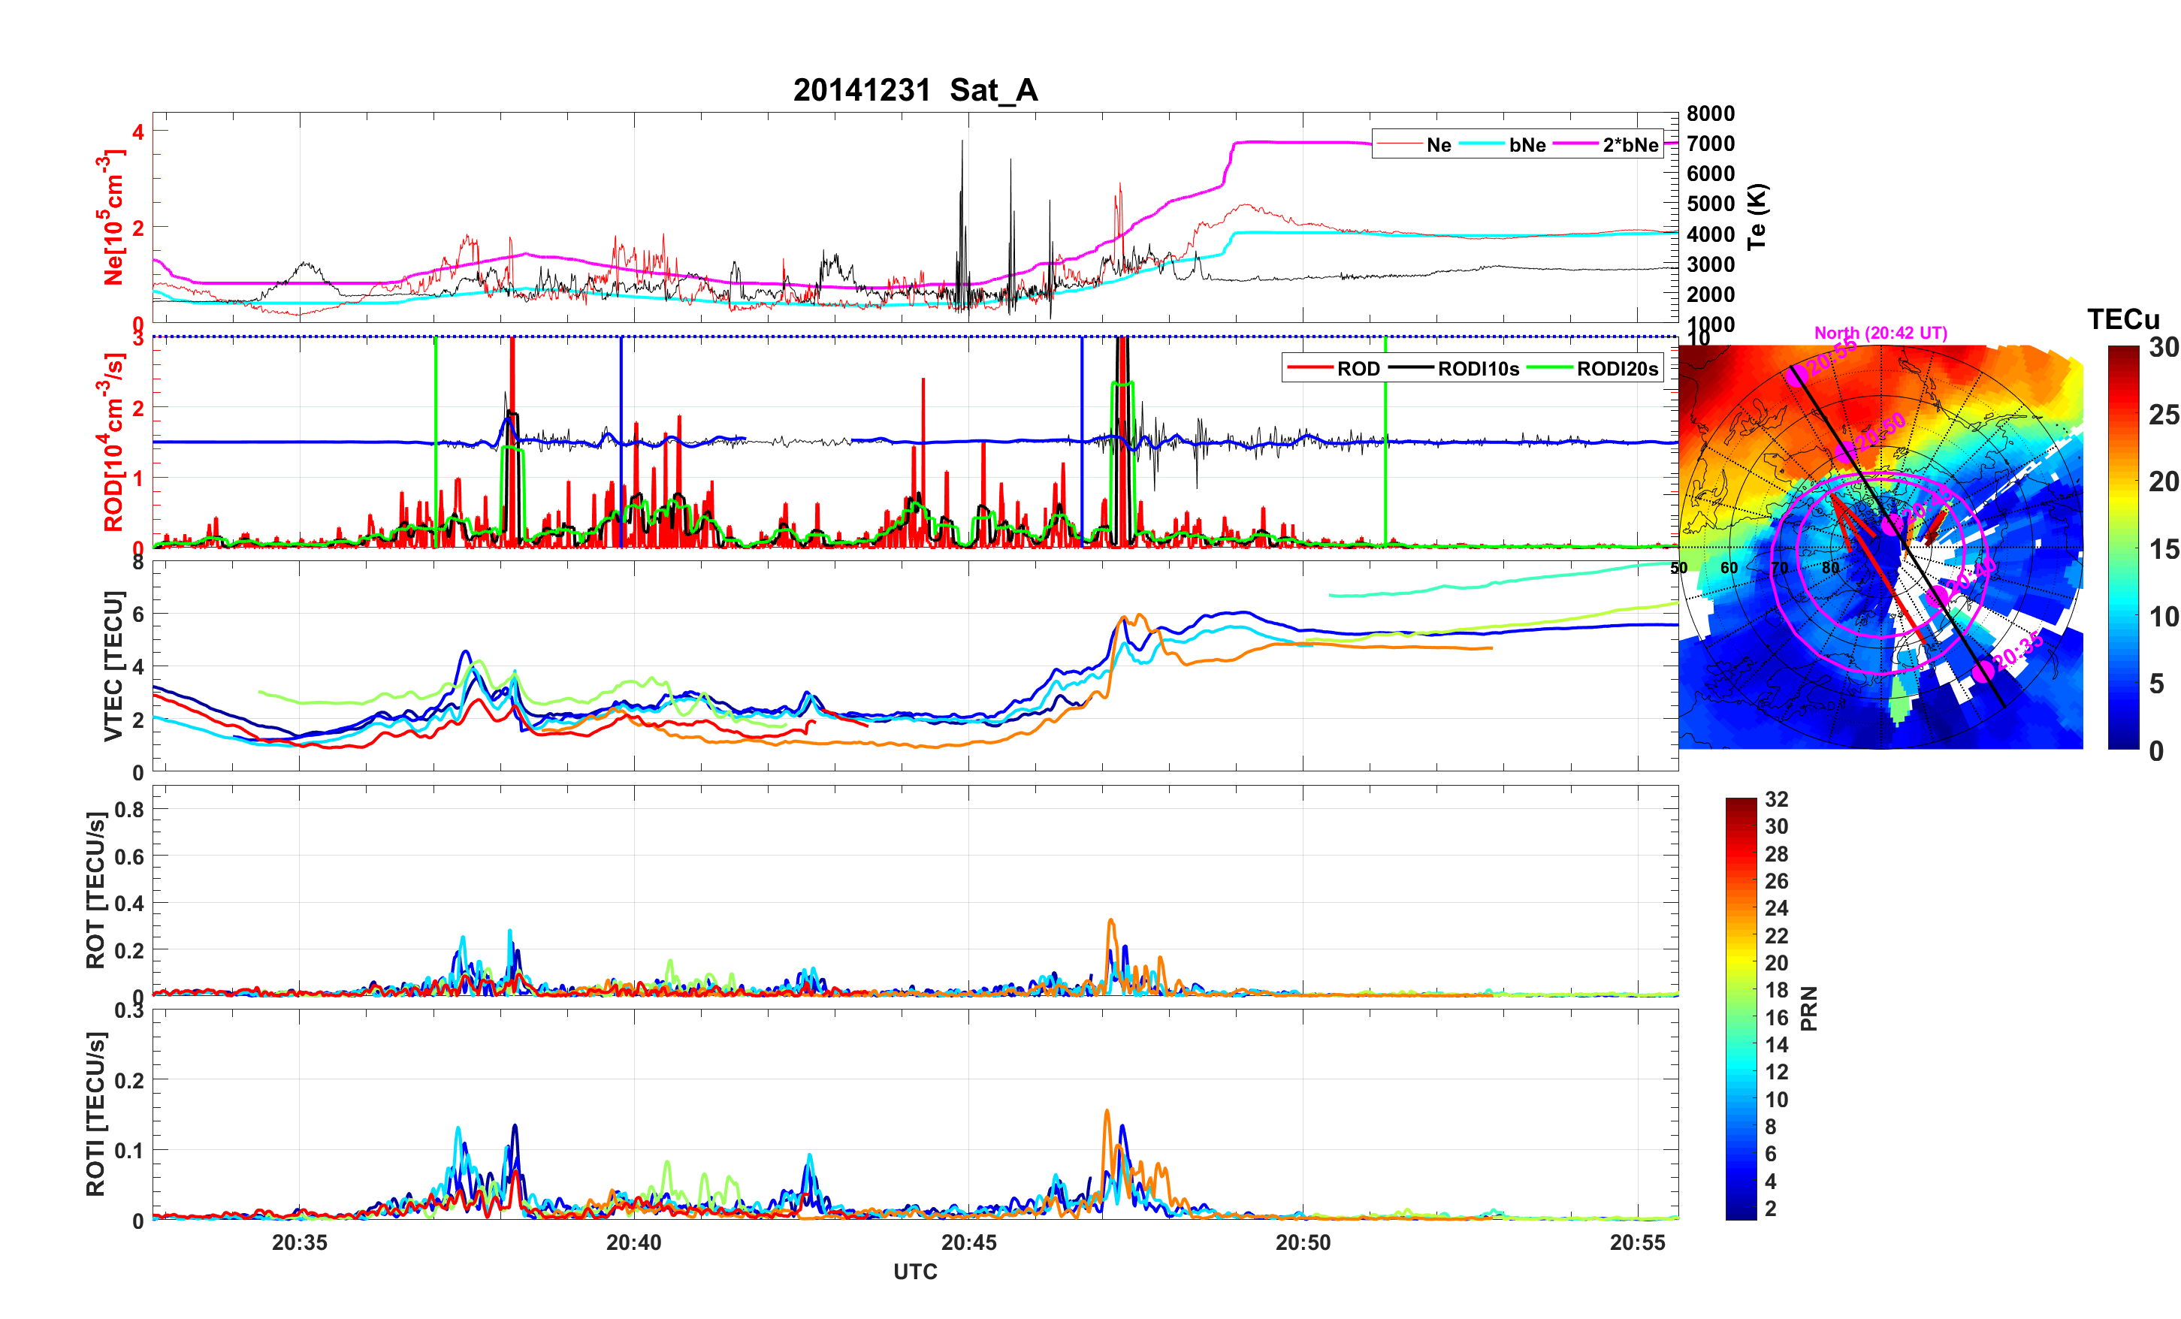The width and height of the screenshot is (2181, 1319).
Task: Select the 2*bNe magenta legend entry
Action: click(x=1630, y=145)
